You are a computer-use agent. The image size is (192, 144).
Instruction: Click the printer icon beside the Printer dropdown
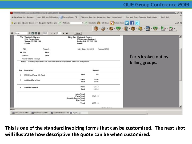[12, 33]
